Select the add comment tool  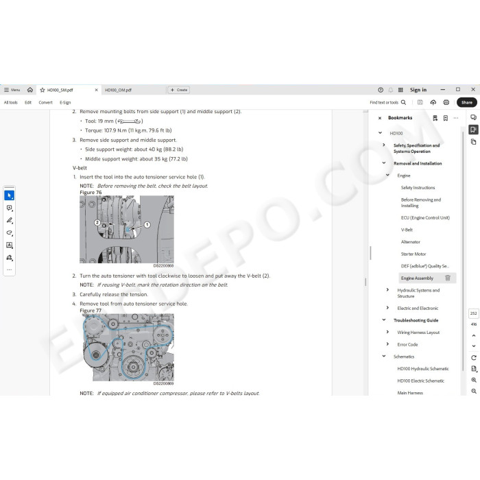coord(9,208)
